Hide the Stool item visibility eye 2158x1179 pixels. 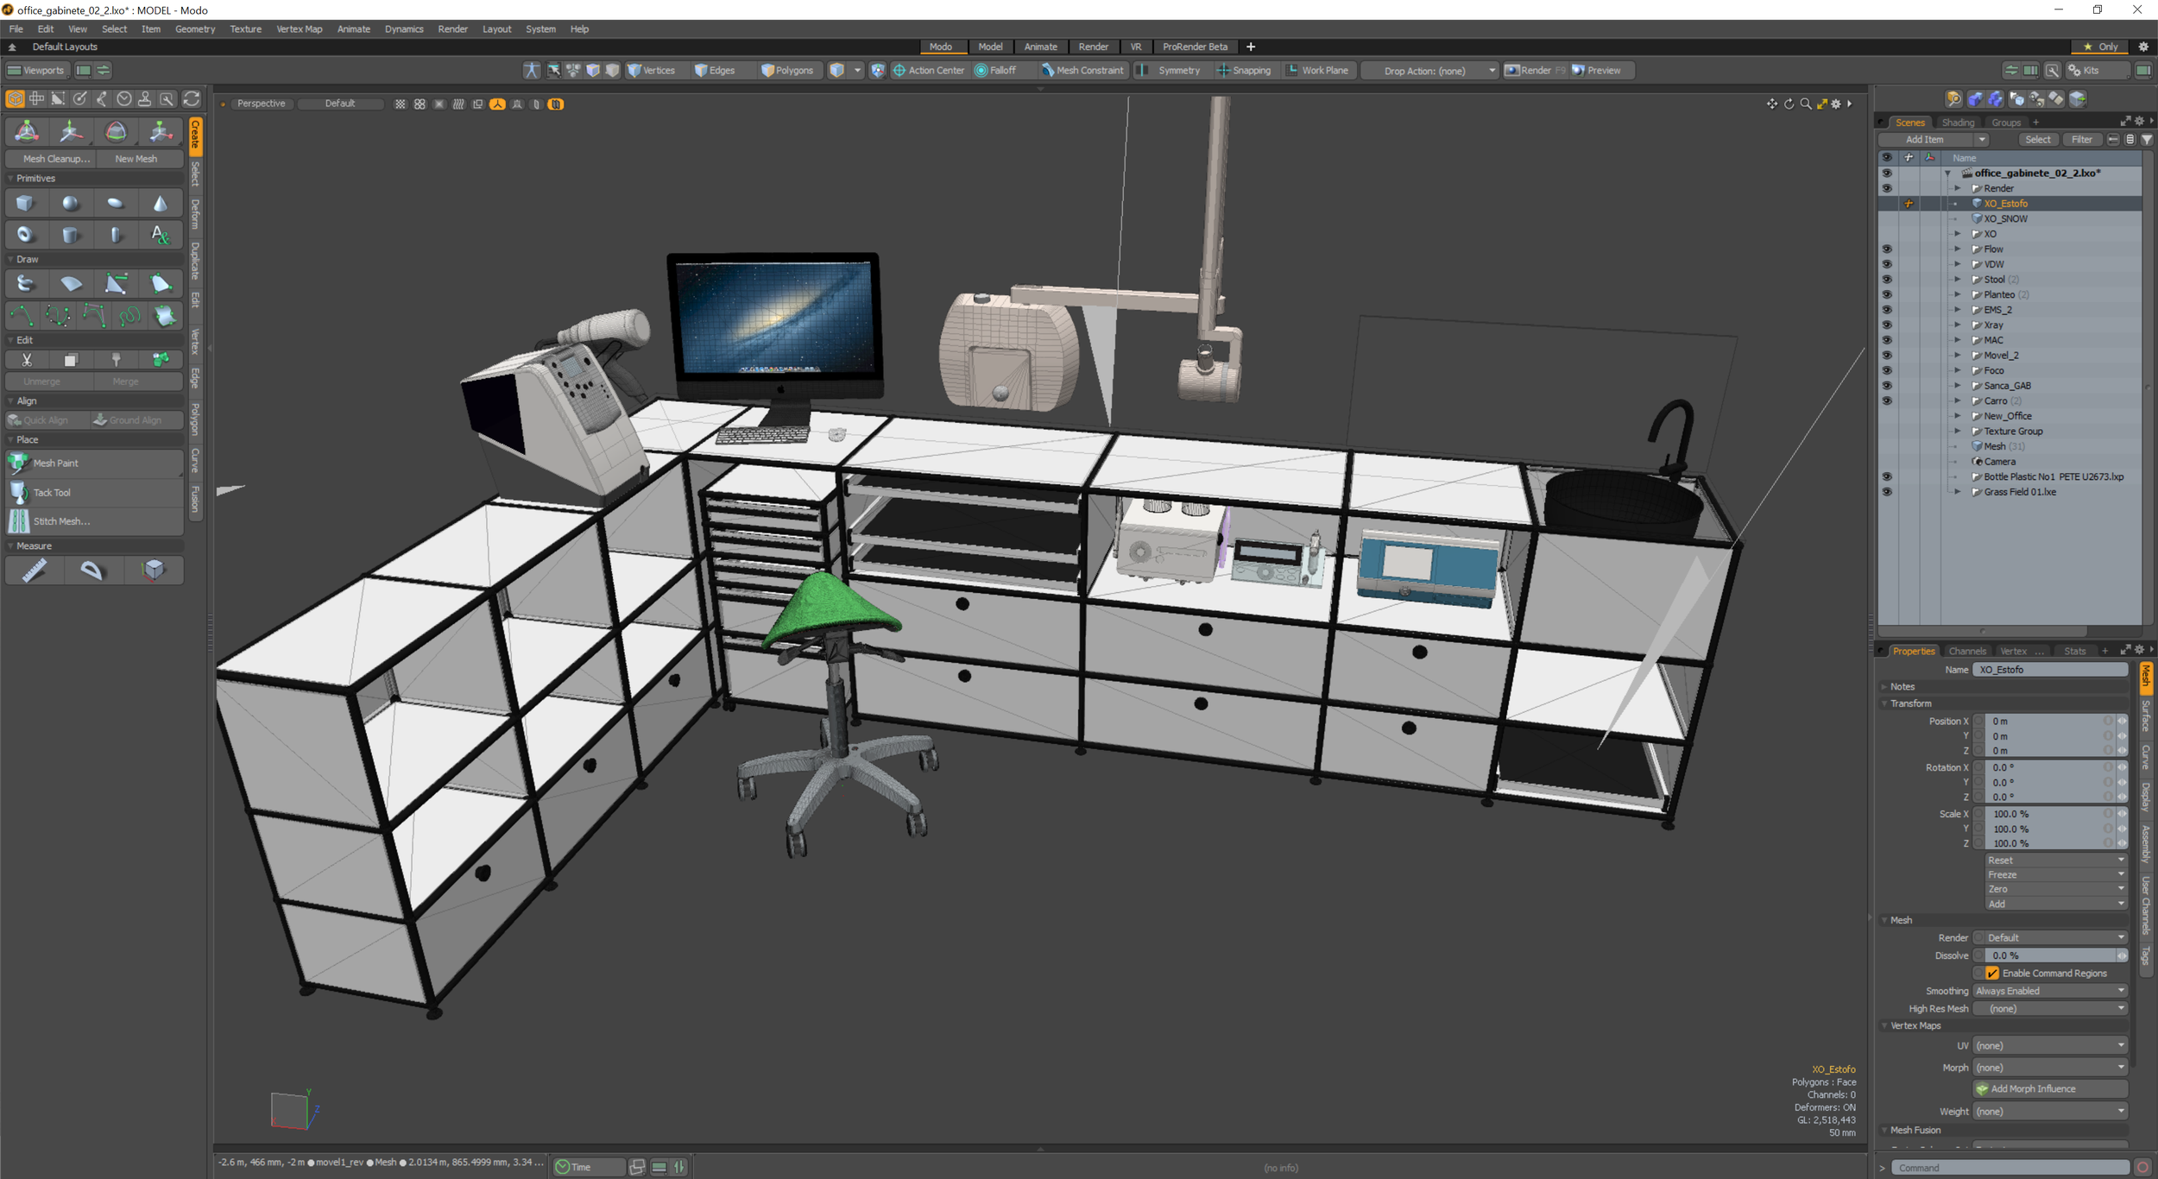(x=1886, y=280)
